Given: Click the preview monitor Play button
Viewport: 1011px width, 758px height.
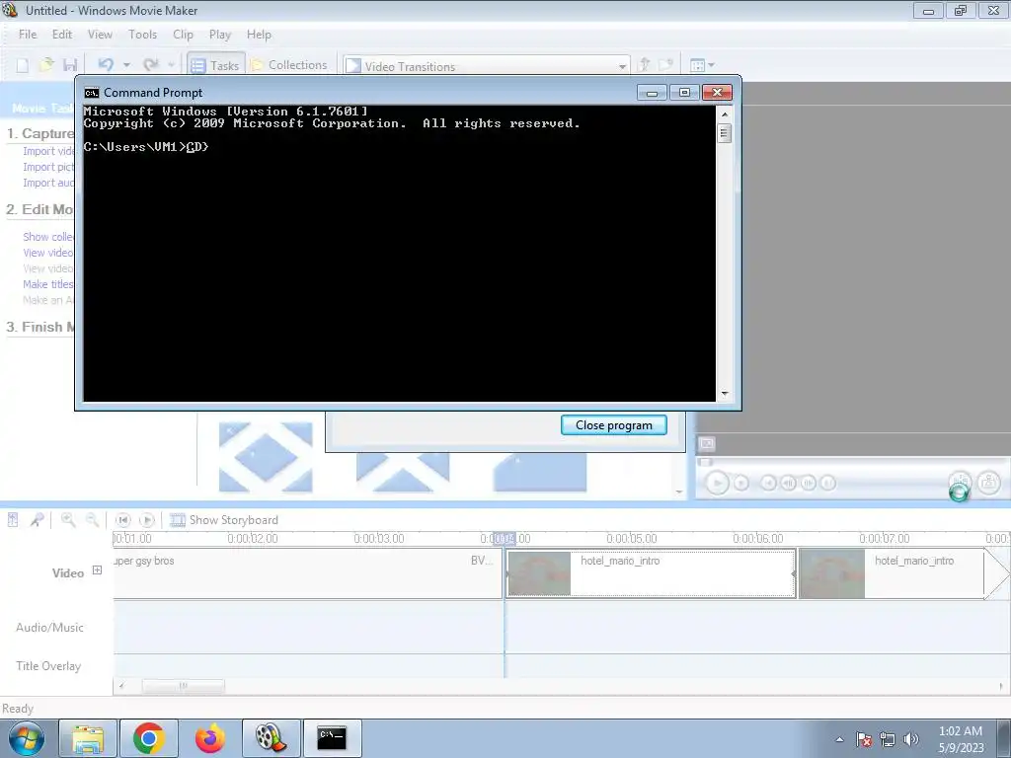Looking at the screenshot, I should (x=717, y=483).
